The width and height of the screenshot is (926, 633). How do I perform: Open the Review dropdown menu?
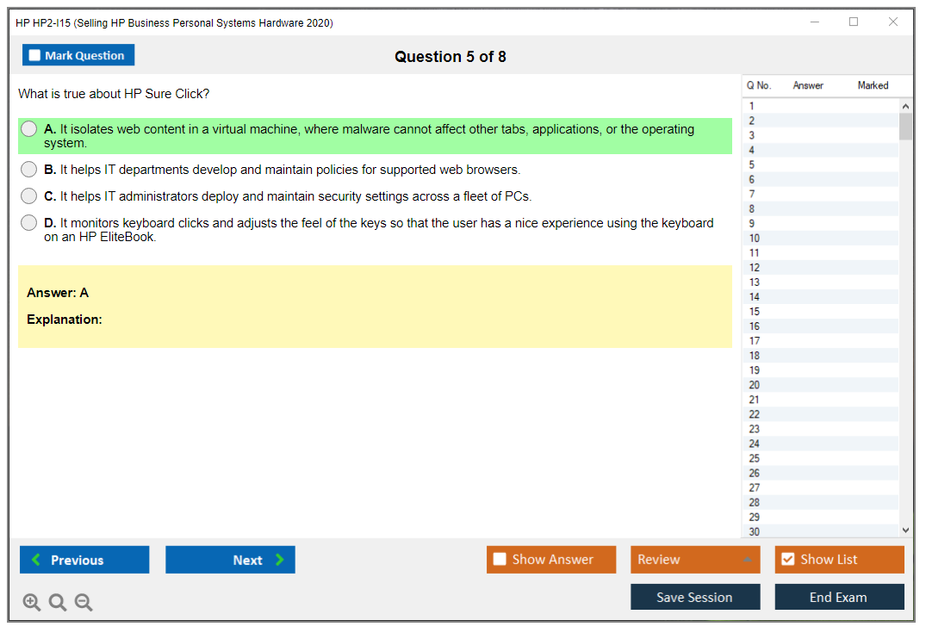[x=695, y=560]
